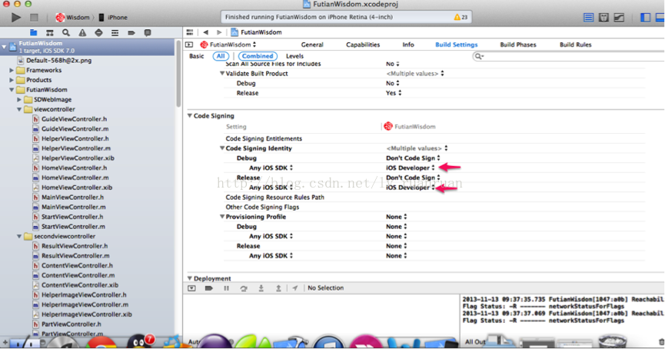Image resolution: width=665 pixels, height=349 pixels.
Task: Click the step out debug icon
Action: coord(278,288)
